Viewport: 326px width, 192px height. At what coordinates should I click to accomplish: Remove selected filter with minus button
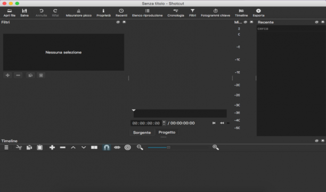pyautogui.click(x=18, y=76)
